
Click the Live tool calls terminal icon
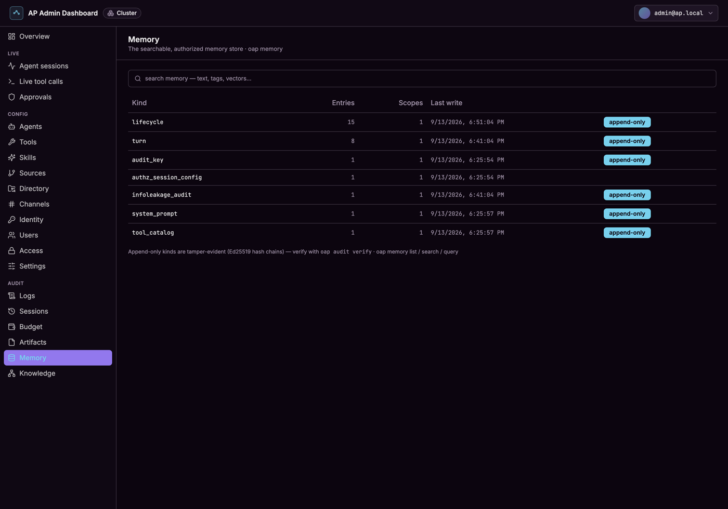point(11,82)
